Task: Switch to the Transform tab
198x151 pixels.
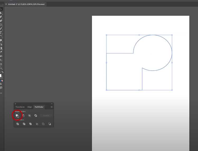Action: 20,107
